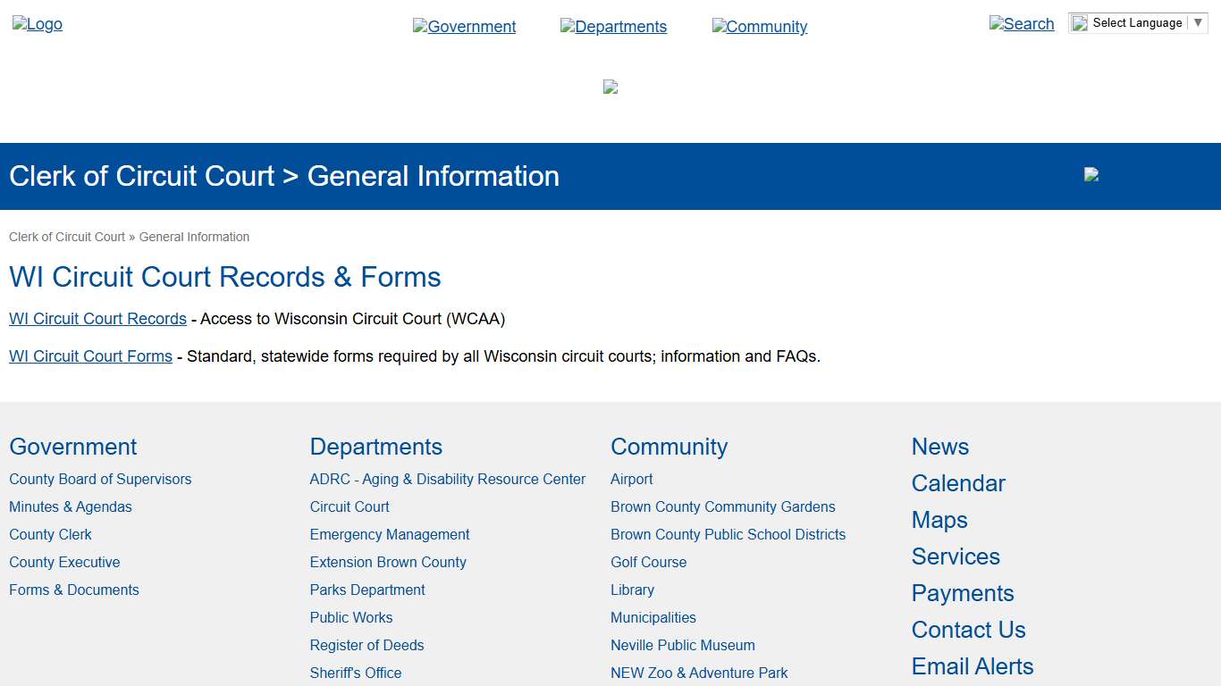
Task: Open the language selection arrow
Action: (x=1198, y=22)
